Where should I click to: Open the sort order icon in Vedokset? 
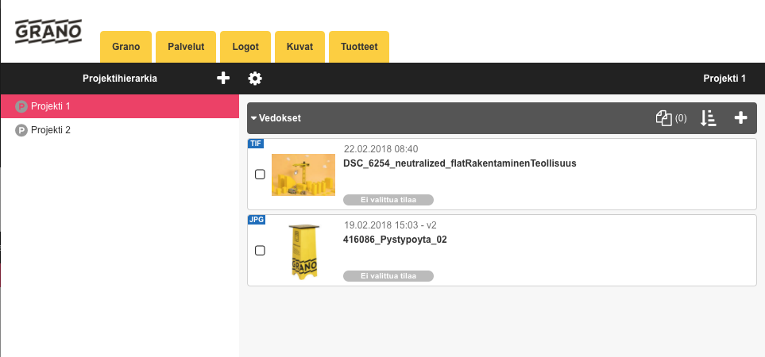click(x=708, y=118)
